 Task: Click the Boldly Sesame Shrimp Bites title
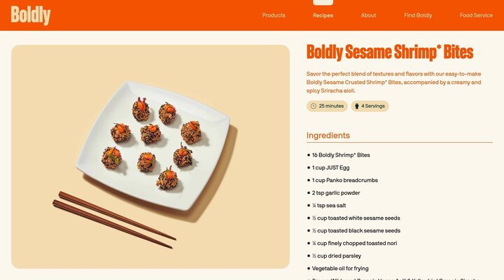(390, 52)
